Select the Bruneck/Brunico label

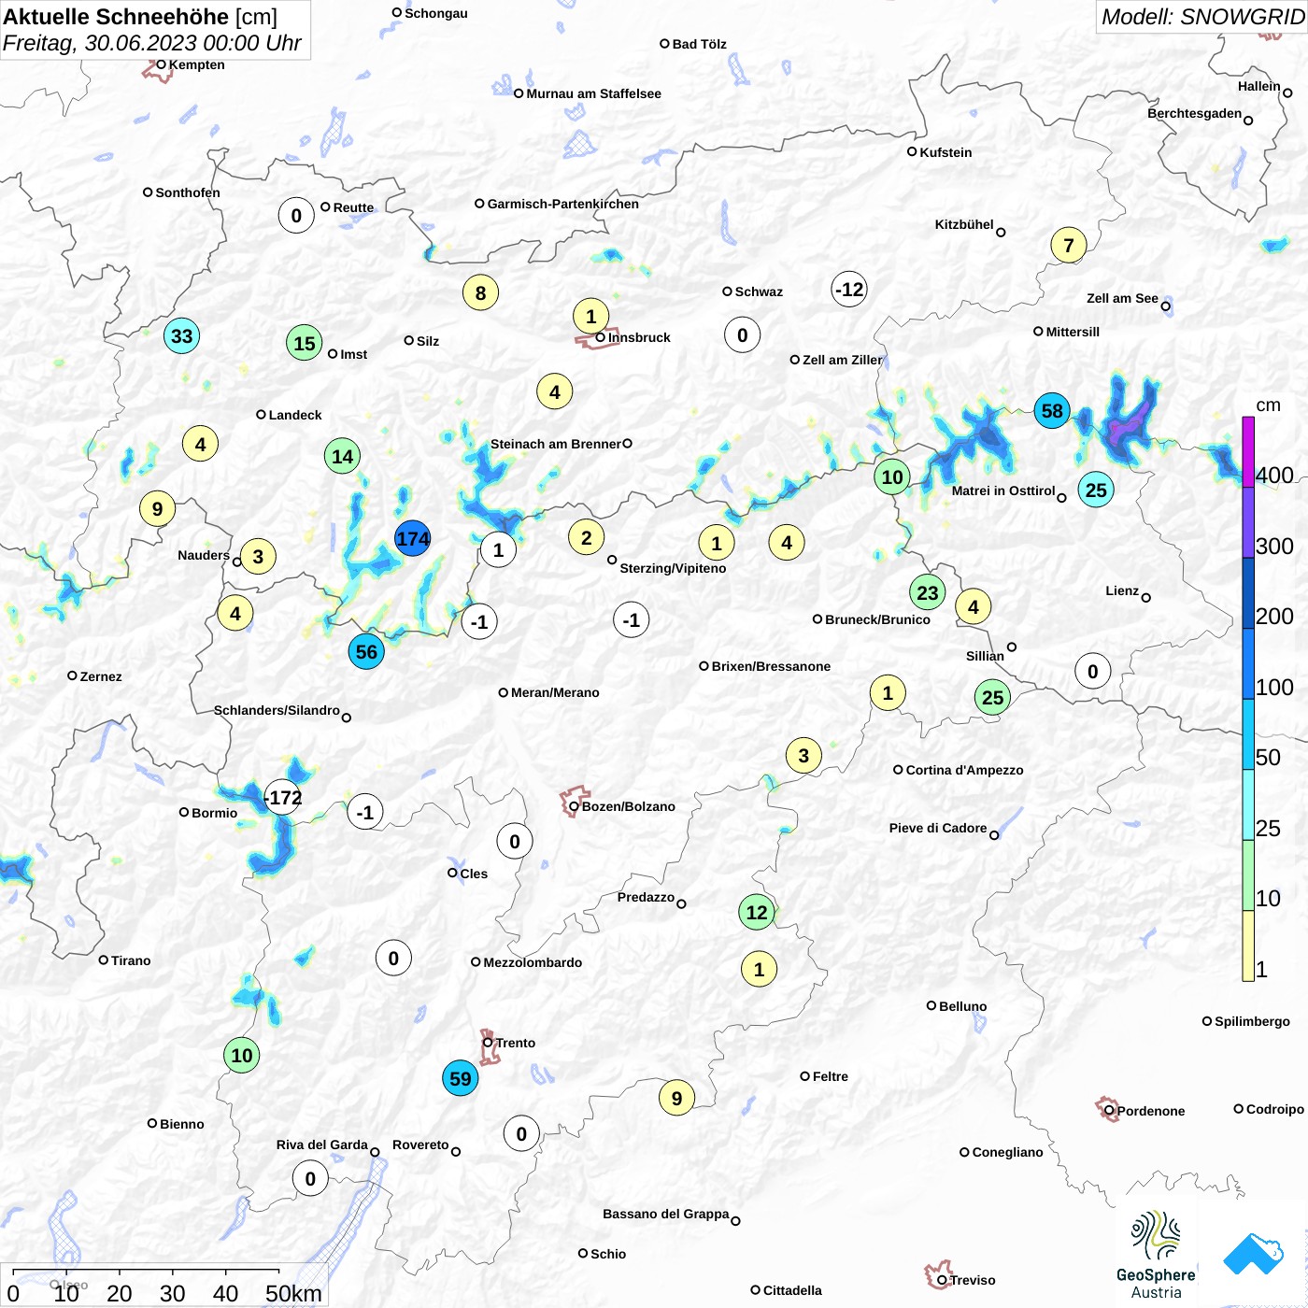[x=877, y=619]
